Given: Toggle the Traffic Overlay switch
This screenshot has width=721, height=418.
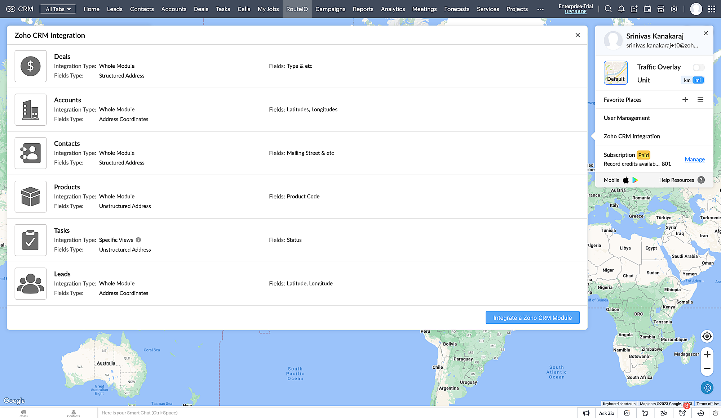Looking at the screenshot, I should click(x=698, y=67).
